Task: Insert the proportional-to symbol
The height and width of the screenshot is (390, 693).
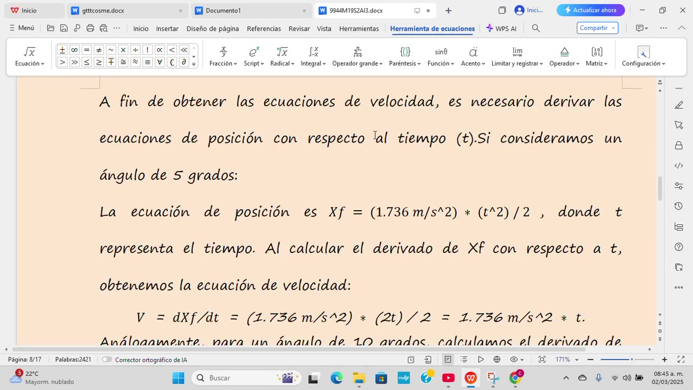Action: coord(160,50)
